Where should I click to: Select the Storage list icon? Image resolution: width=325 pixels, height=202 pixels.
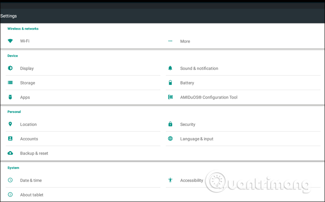coord(11,83)
